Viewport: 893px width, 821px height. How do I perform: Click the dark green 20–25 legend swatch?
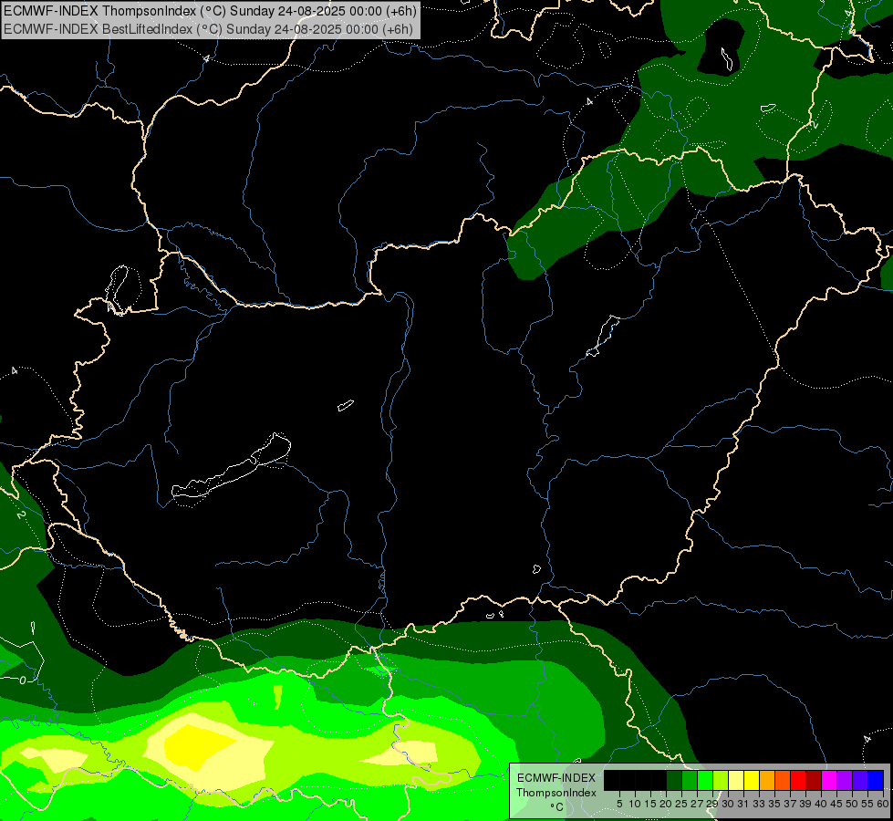[674, 781]
